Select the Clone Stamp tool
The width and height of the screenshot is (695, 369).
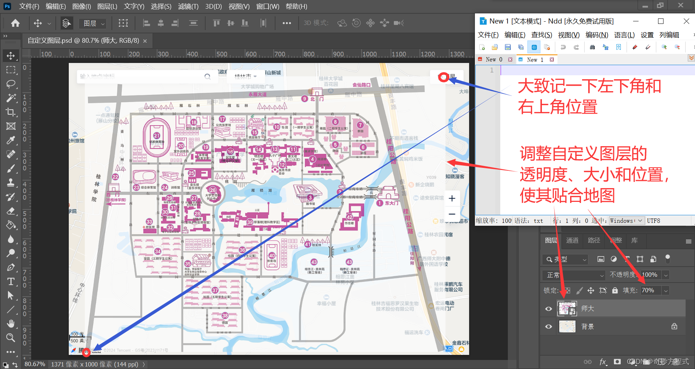11,183
